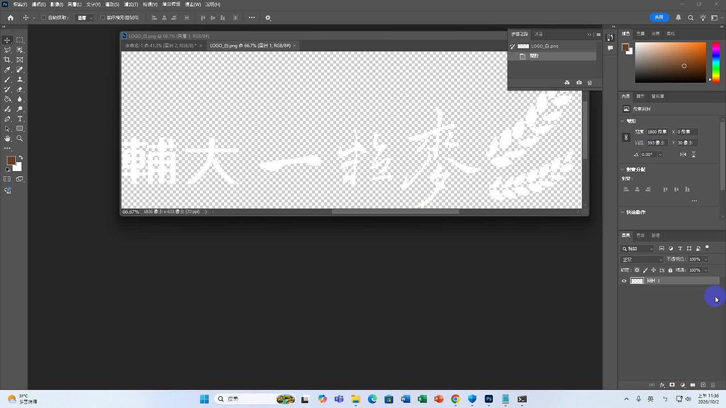Select the Horizontal Type tool
Image resolution: width=726 pixels, height=408 pixels.
pos(20,119)
